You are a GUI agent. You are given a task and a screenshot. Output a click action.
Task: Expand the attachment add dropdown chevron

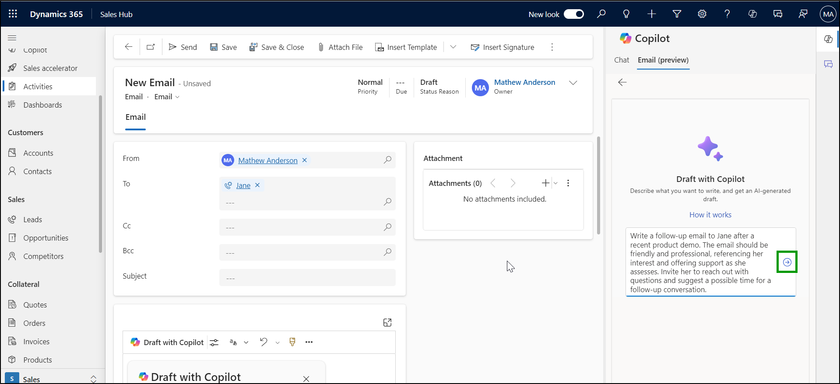(555, 183)
